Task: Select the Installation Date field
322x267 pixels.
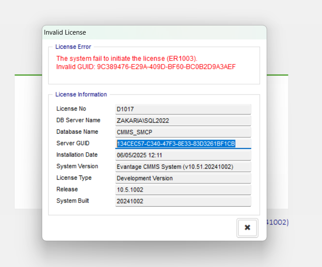Action: click(x=183, y=155)
